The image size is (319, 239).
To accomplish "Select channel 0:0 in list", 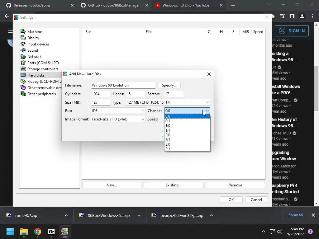I will pyautogui.click(x=187, y=116).
